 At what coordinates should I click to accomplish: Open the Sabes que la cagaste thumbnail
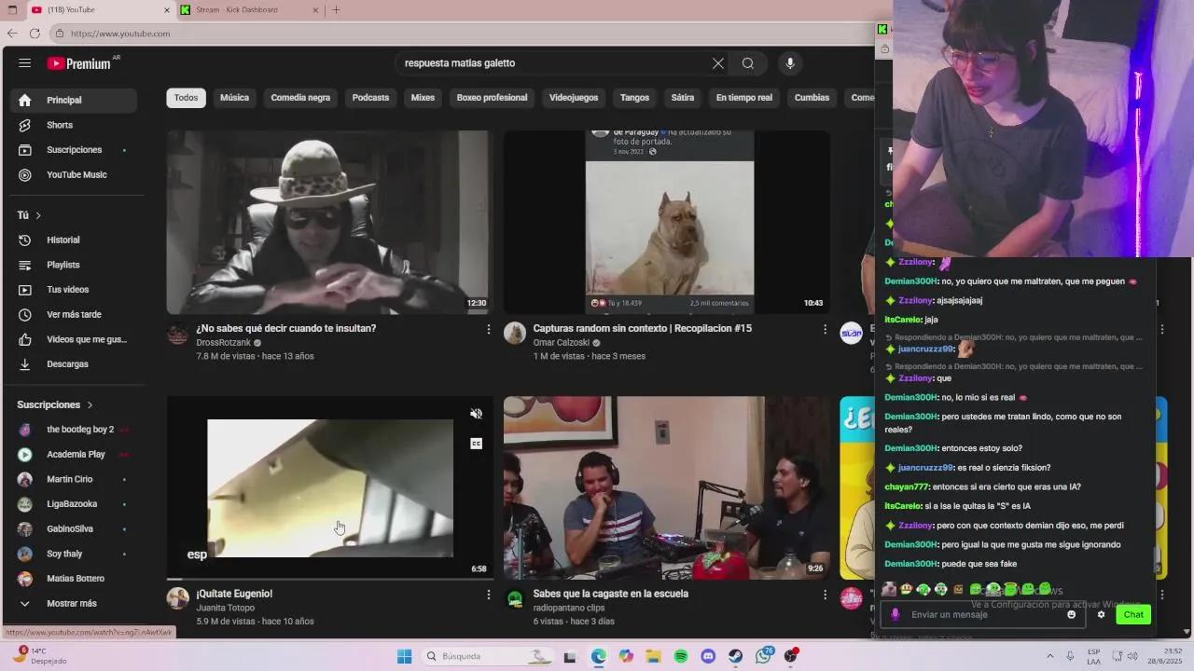(x=666, y=487)
